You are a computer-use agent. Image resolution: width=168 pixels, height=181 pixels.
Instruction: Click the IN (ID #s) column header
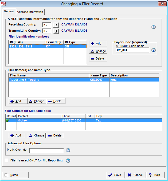pyautogui.click(x=27, y=42)
